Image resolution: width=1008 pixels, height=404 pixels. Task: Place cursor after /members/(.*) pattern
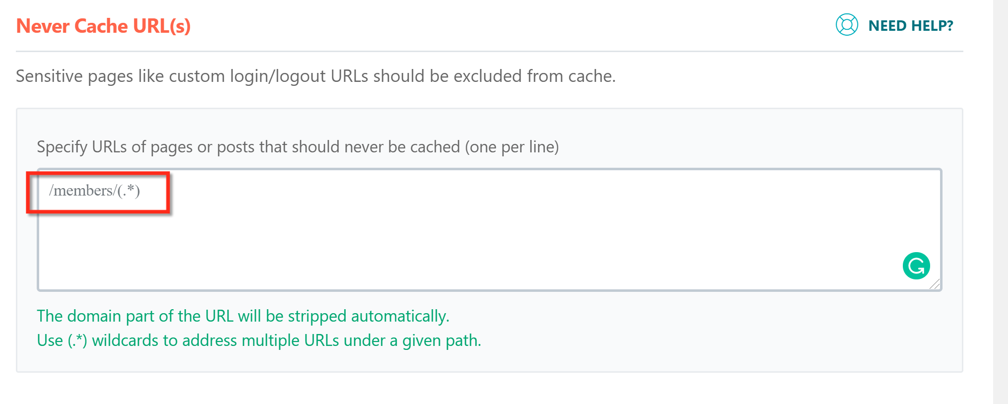(144, 191)
